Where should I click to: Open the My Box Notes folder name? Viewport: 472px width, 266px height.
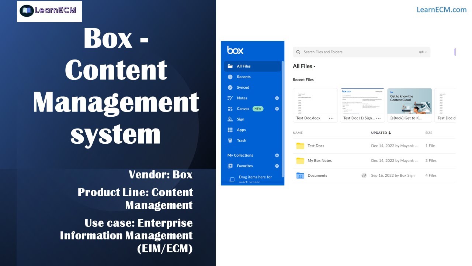point(320,161)
